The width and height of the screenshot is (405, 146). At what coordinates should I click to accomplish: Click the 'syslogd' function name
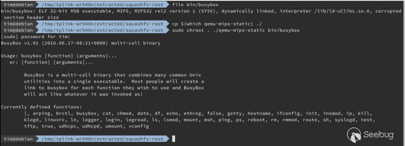coord(344,120)
